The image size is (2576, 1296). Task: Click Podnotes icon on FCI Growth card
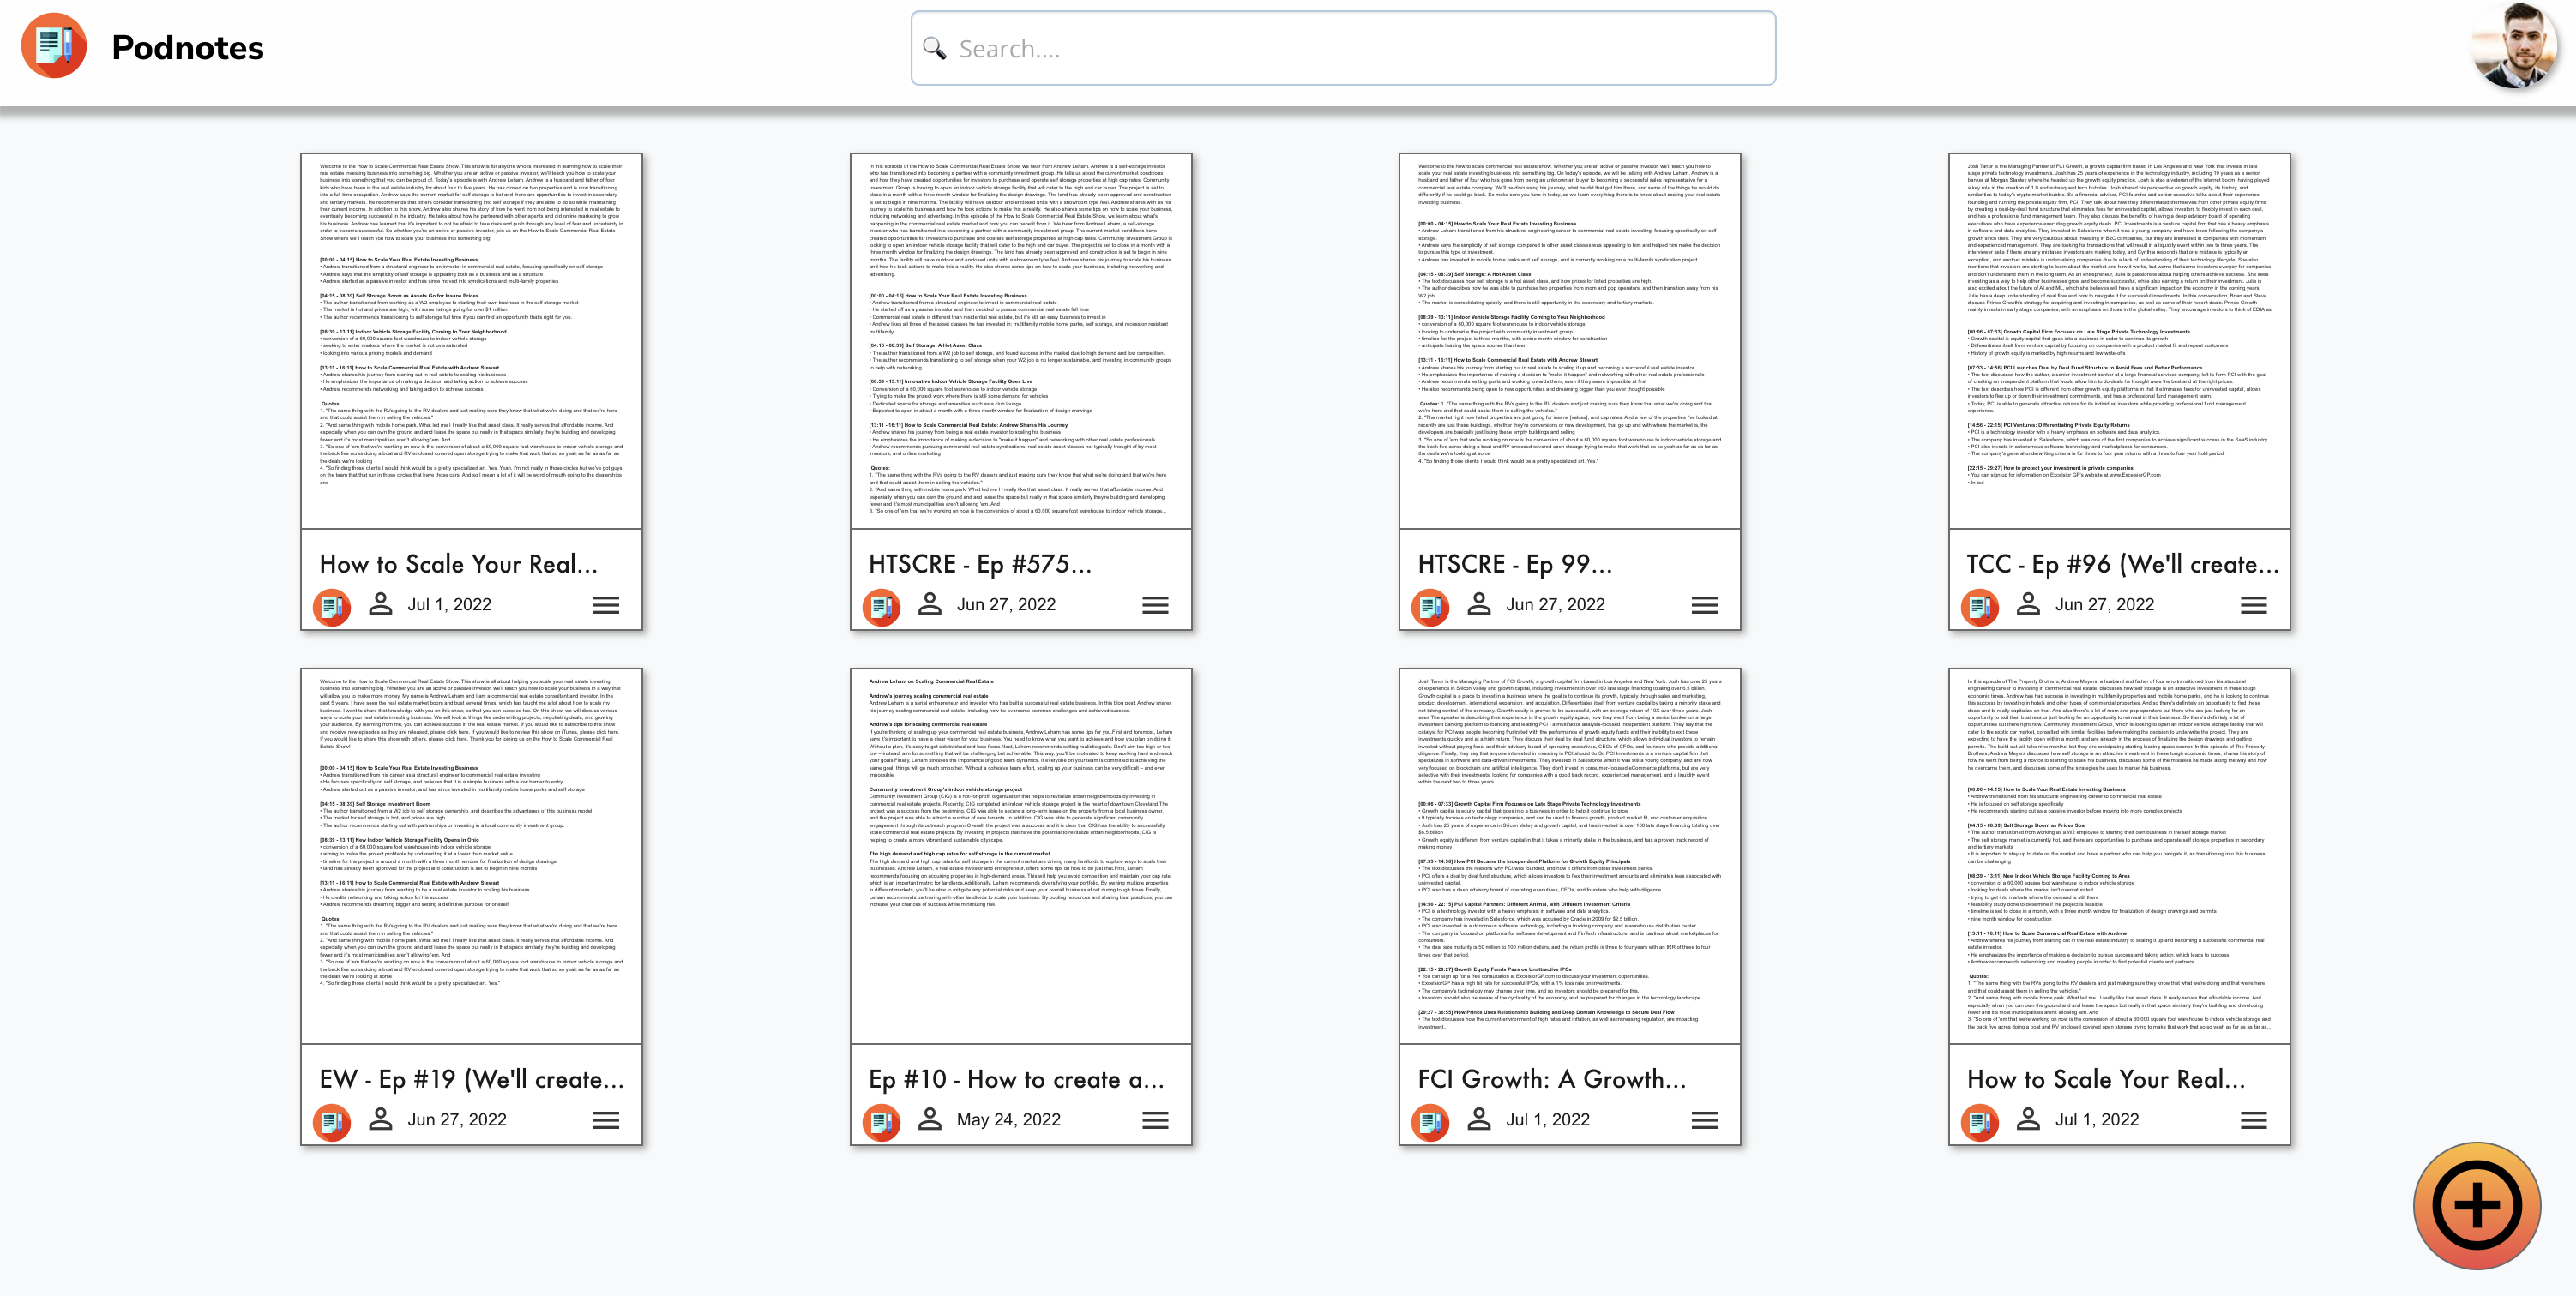point(1430,1122)
